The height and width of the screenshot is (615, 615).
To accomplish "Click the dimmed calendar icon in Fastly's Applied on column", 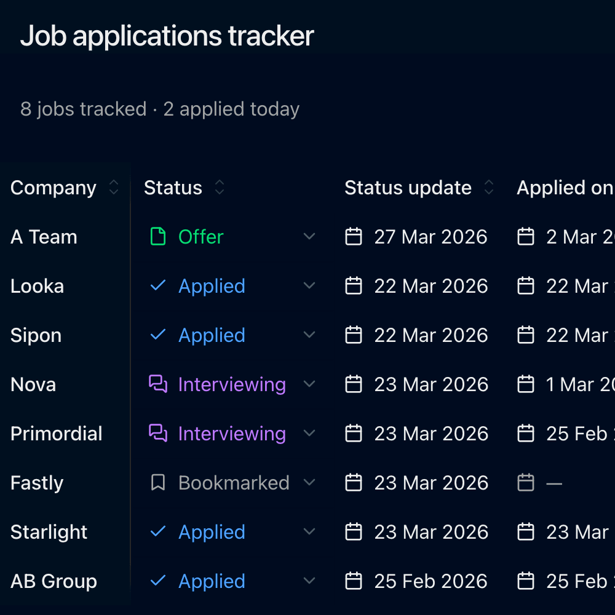I will coord(526,482).
